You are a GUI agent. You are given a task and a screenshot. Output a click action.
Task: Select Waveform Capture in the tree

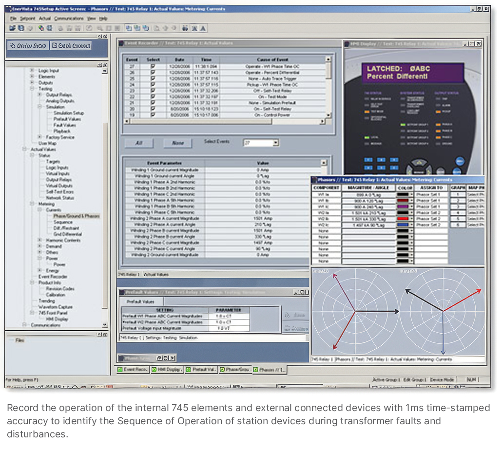tap(56, 307)
